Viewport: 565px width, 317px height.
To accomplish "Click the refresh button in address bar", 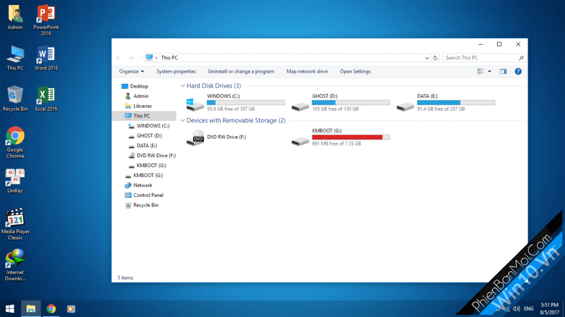I will [435, 58].
